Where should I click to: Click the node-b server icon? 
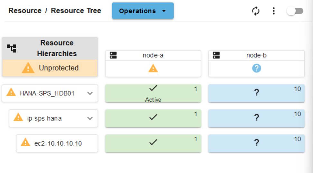click(x=216, y=55)
